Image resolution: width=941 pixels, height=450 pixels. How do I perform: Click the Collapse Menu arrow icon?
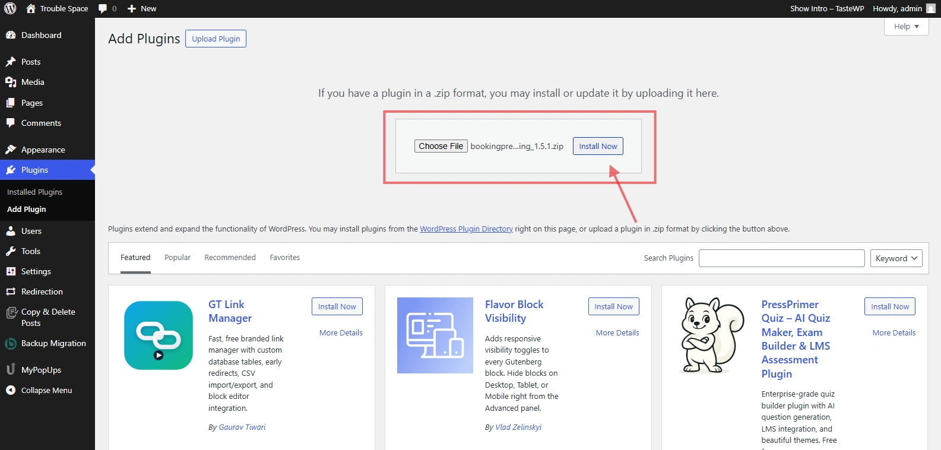pos(11,390)
